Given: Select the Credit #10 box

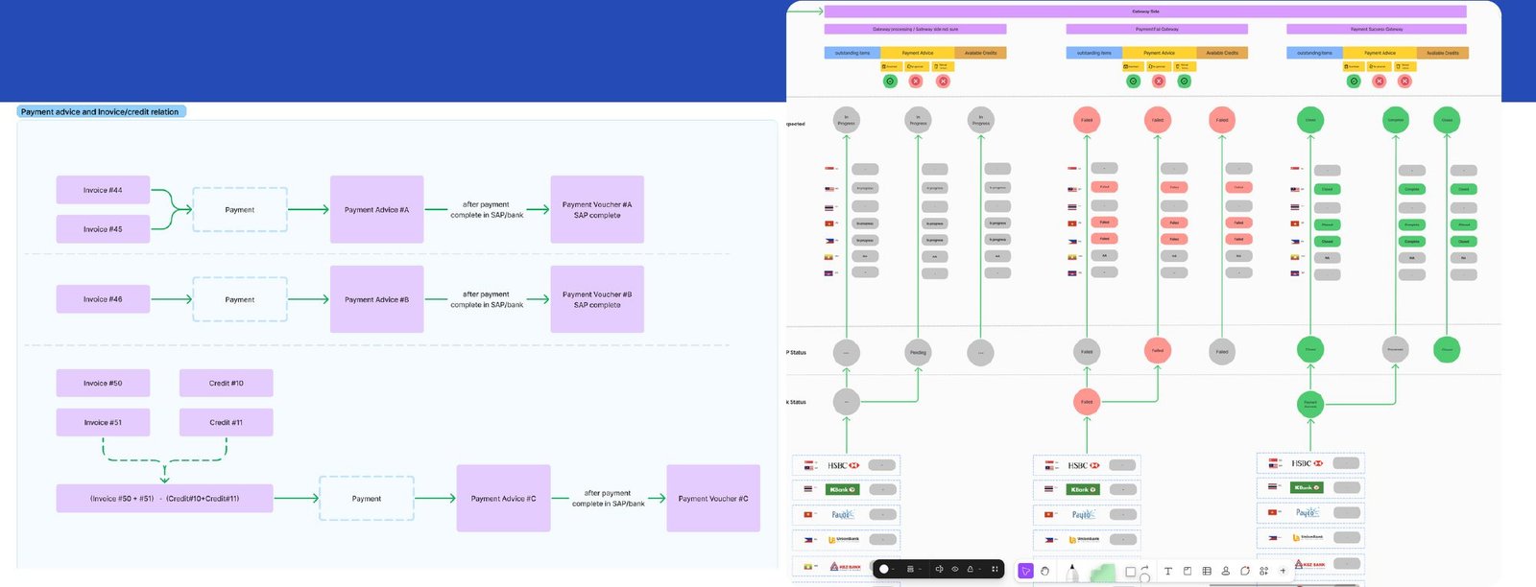Looking at the screenshot, I should click(227, 383).
